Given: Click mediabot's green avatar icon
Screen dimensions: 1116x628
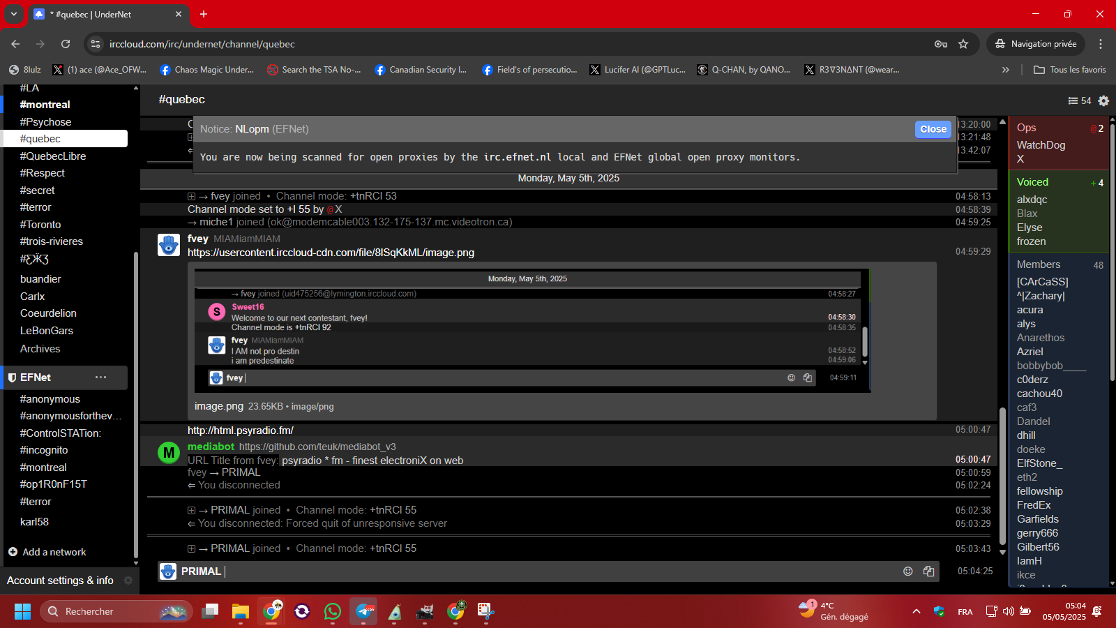Looking at the screenshot, I should click(x=169, y=453).
